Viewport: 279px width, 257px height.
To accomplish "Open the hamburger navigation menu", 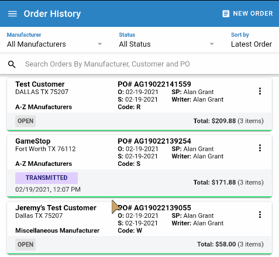I will tap(12, 14).
